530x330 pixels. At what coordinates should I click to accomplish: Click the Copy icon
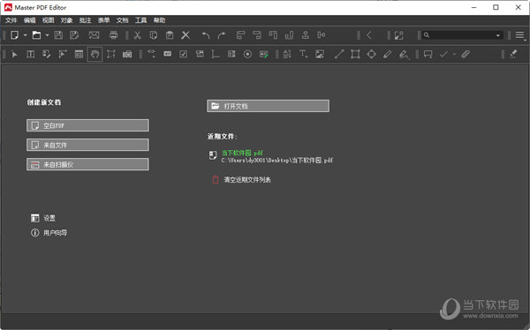[154, 35]
